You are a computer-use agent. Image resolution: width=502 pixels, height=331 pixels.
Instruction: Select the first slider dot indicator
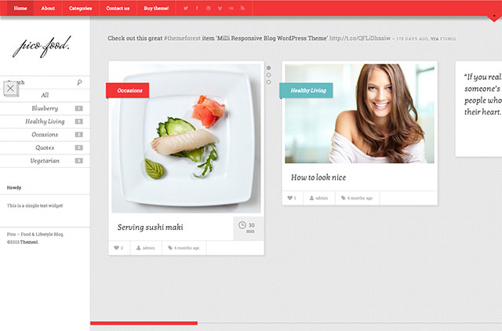click(x=268, y=67)
